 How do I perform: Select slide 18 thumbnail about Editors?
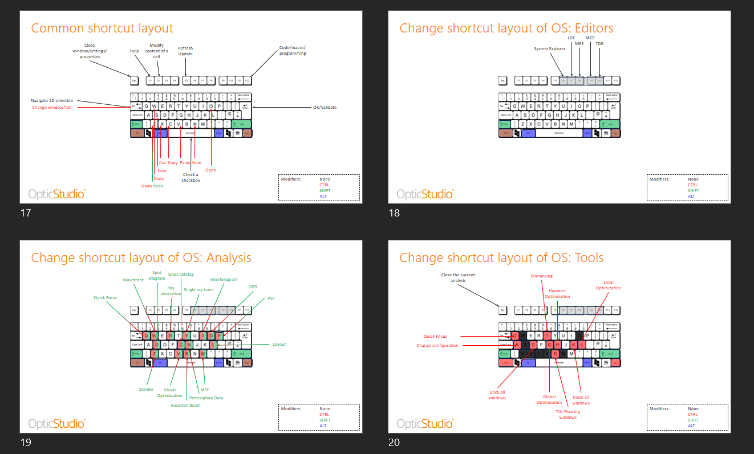pos(560,107)
